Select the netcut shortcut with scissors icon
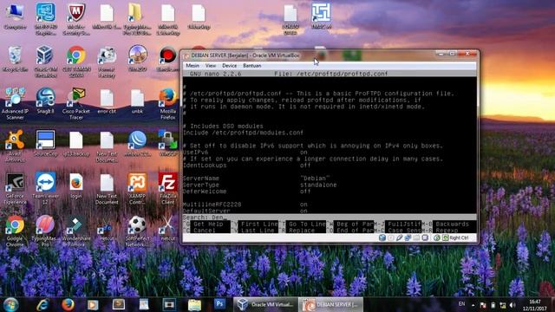 tap(167, 228)
